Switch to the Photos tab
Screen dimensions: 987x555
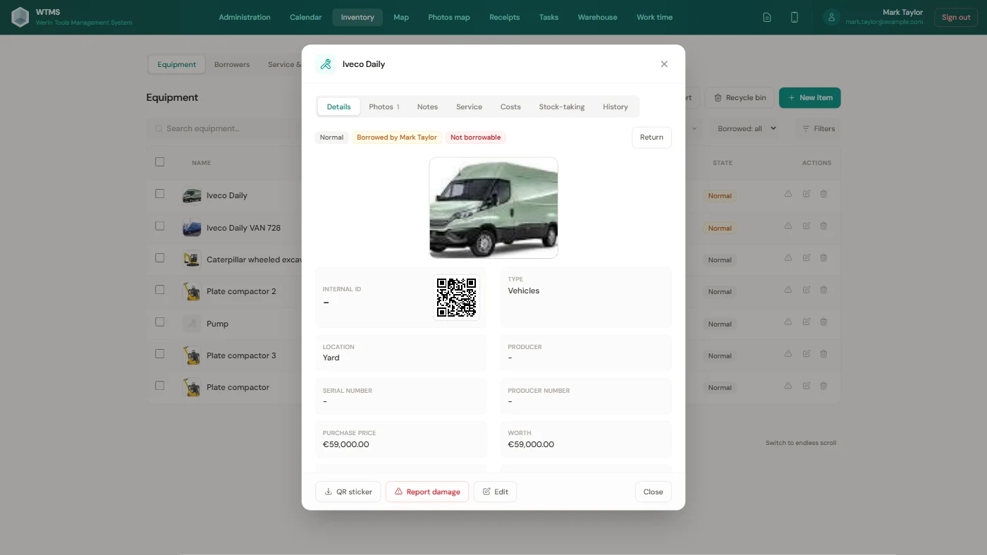click(384, 106)
